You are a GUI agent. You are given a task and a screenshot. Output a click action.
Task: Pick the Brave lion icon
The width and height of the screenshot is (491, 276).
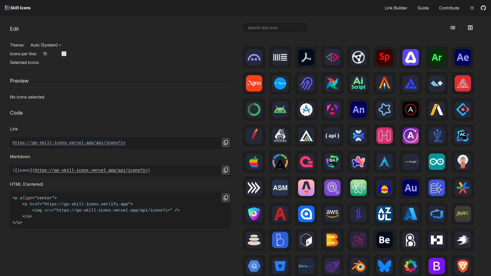tap(463, 266)
